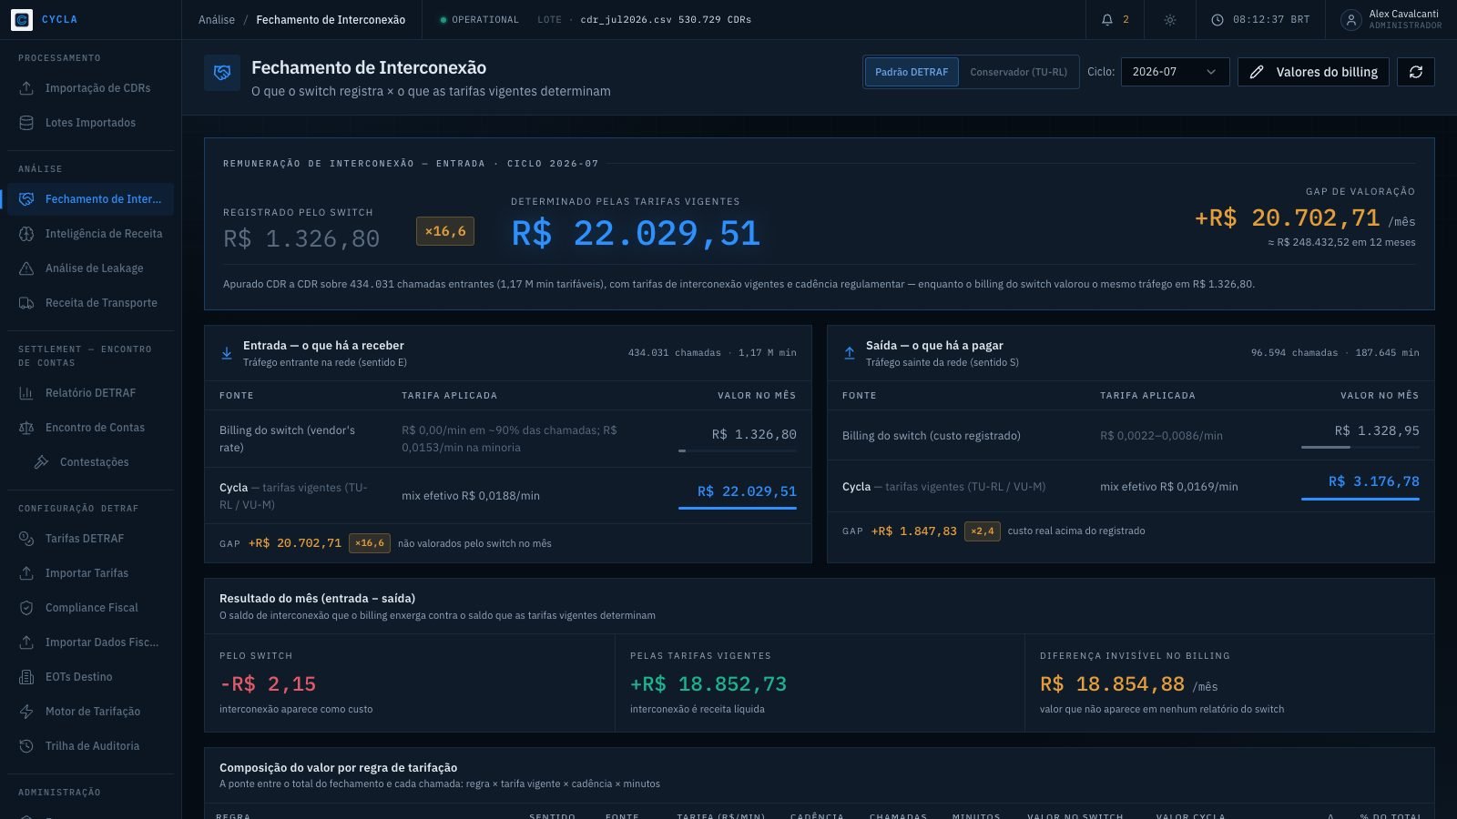Click the Valores do billing button
Image resolution: width=1457 pixels, height=819 pixels.
coord(1313,72)
